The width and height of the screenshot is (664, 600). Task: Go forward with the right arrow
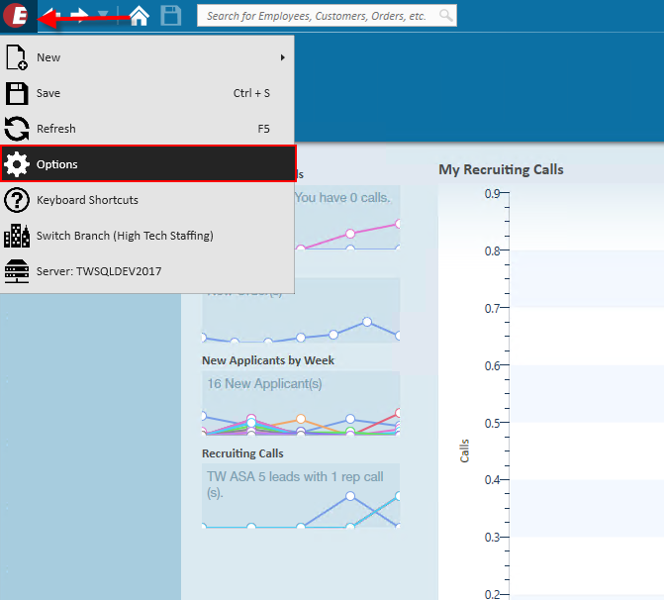click(x=79, y=16)
